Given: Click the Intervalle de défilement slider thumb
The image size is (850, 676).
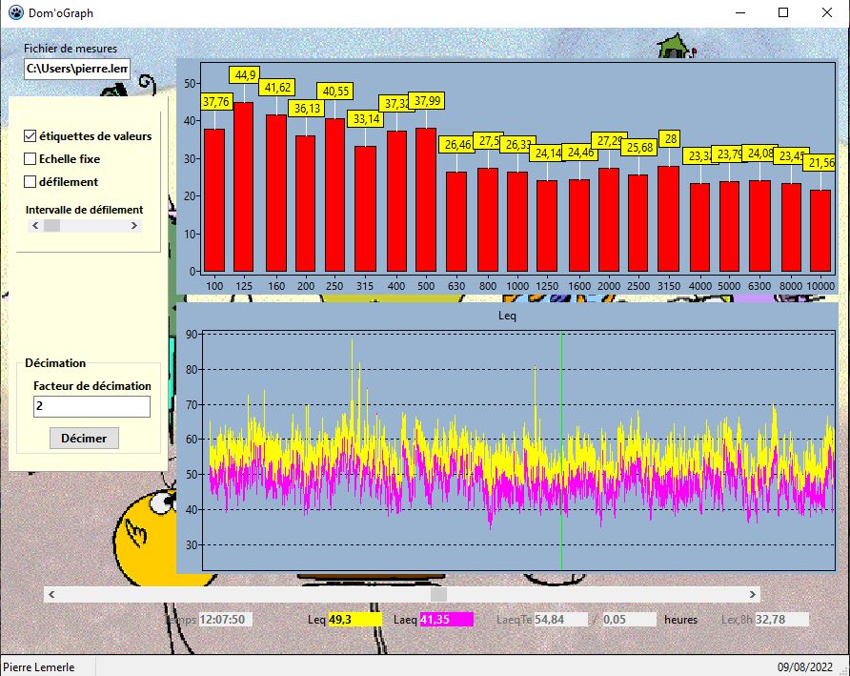Looking at the screenshot, I should click(x=52, y=225).
